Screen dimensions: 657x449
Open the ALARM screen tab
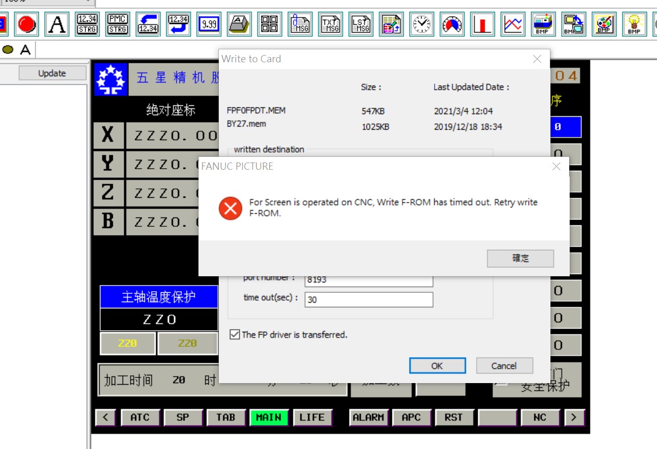tap(369, 417)
